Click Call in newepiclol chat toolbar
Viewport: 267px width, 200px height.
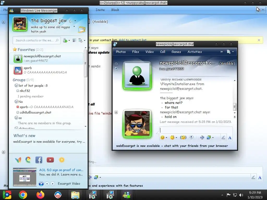pyautogui.click(x=163, y=52)
